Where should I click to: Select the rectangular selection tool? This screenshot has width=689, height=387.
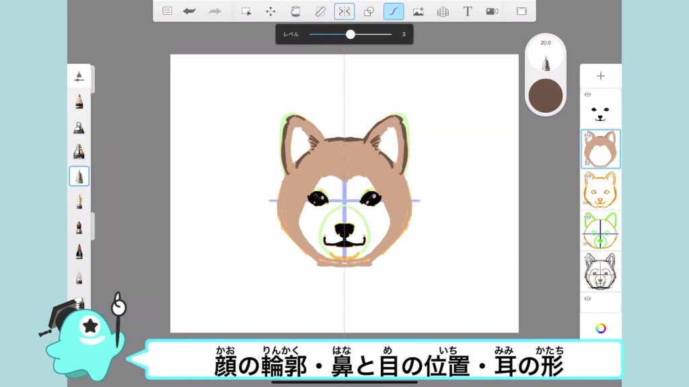click(246, 11)
